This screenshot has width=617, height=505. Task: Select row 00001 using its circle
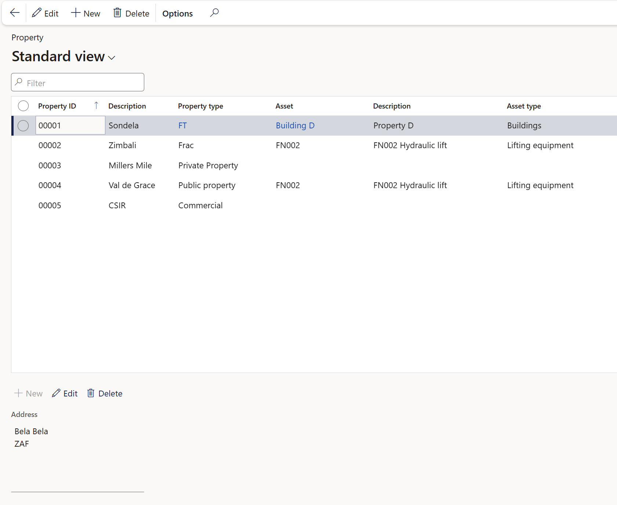pyautogui.click(x=23, y=126)
